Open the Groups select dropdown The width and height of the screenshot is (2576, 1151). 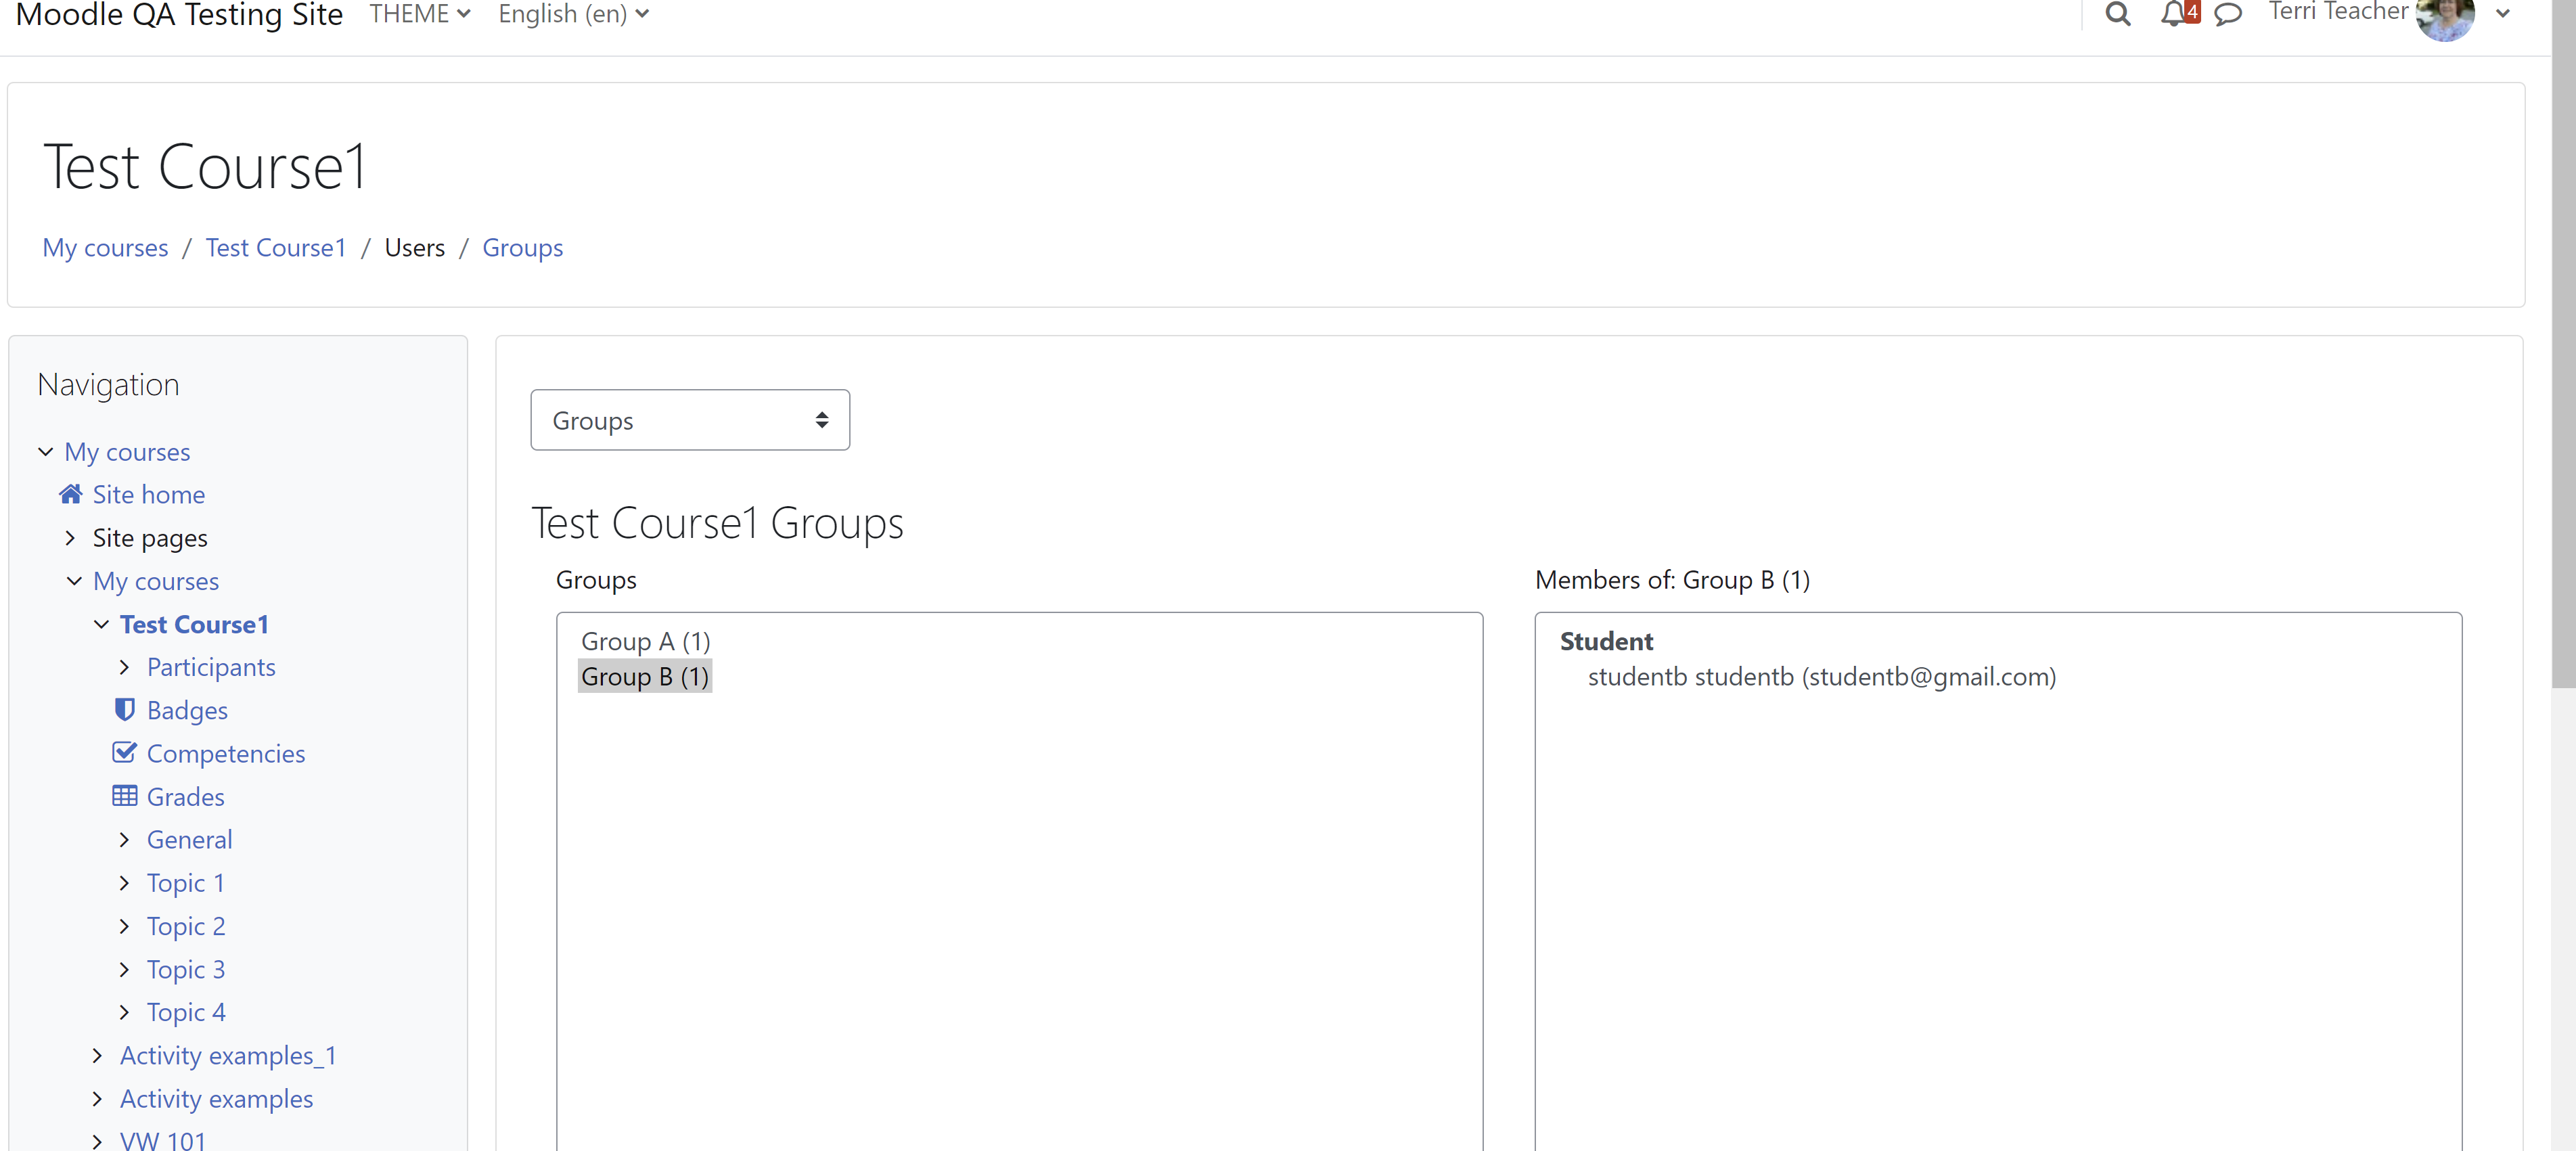690,420
